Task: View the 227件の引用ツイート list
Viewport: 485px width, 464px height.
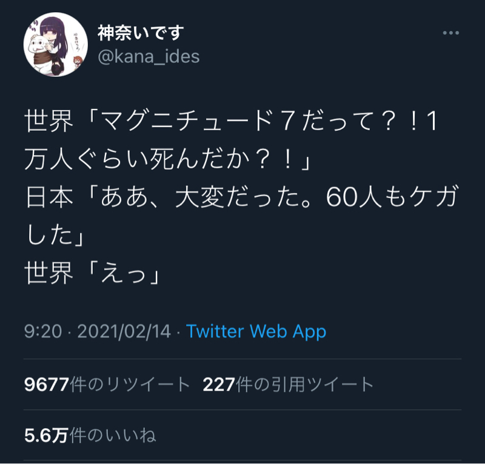Action: [289, 385]
